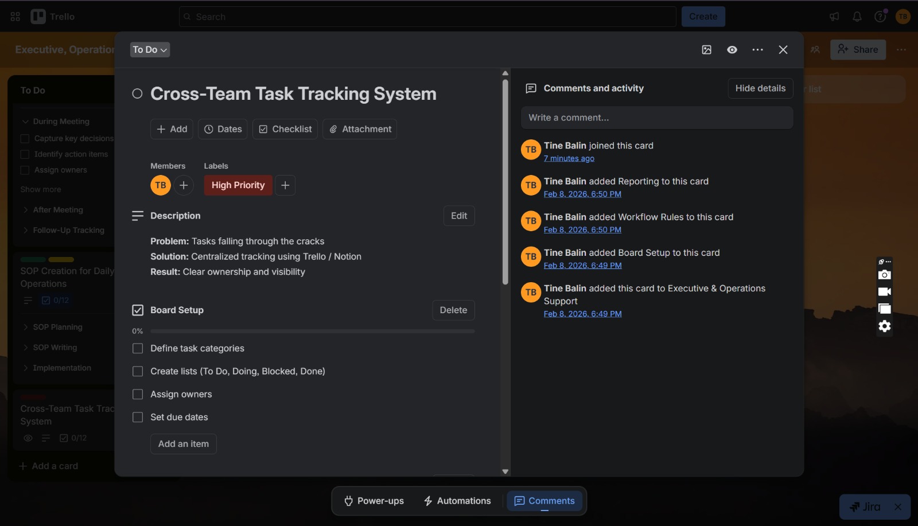Open the help question mark icon

(880, 17)
